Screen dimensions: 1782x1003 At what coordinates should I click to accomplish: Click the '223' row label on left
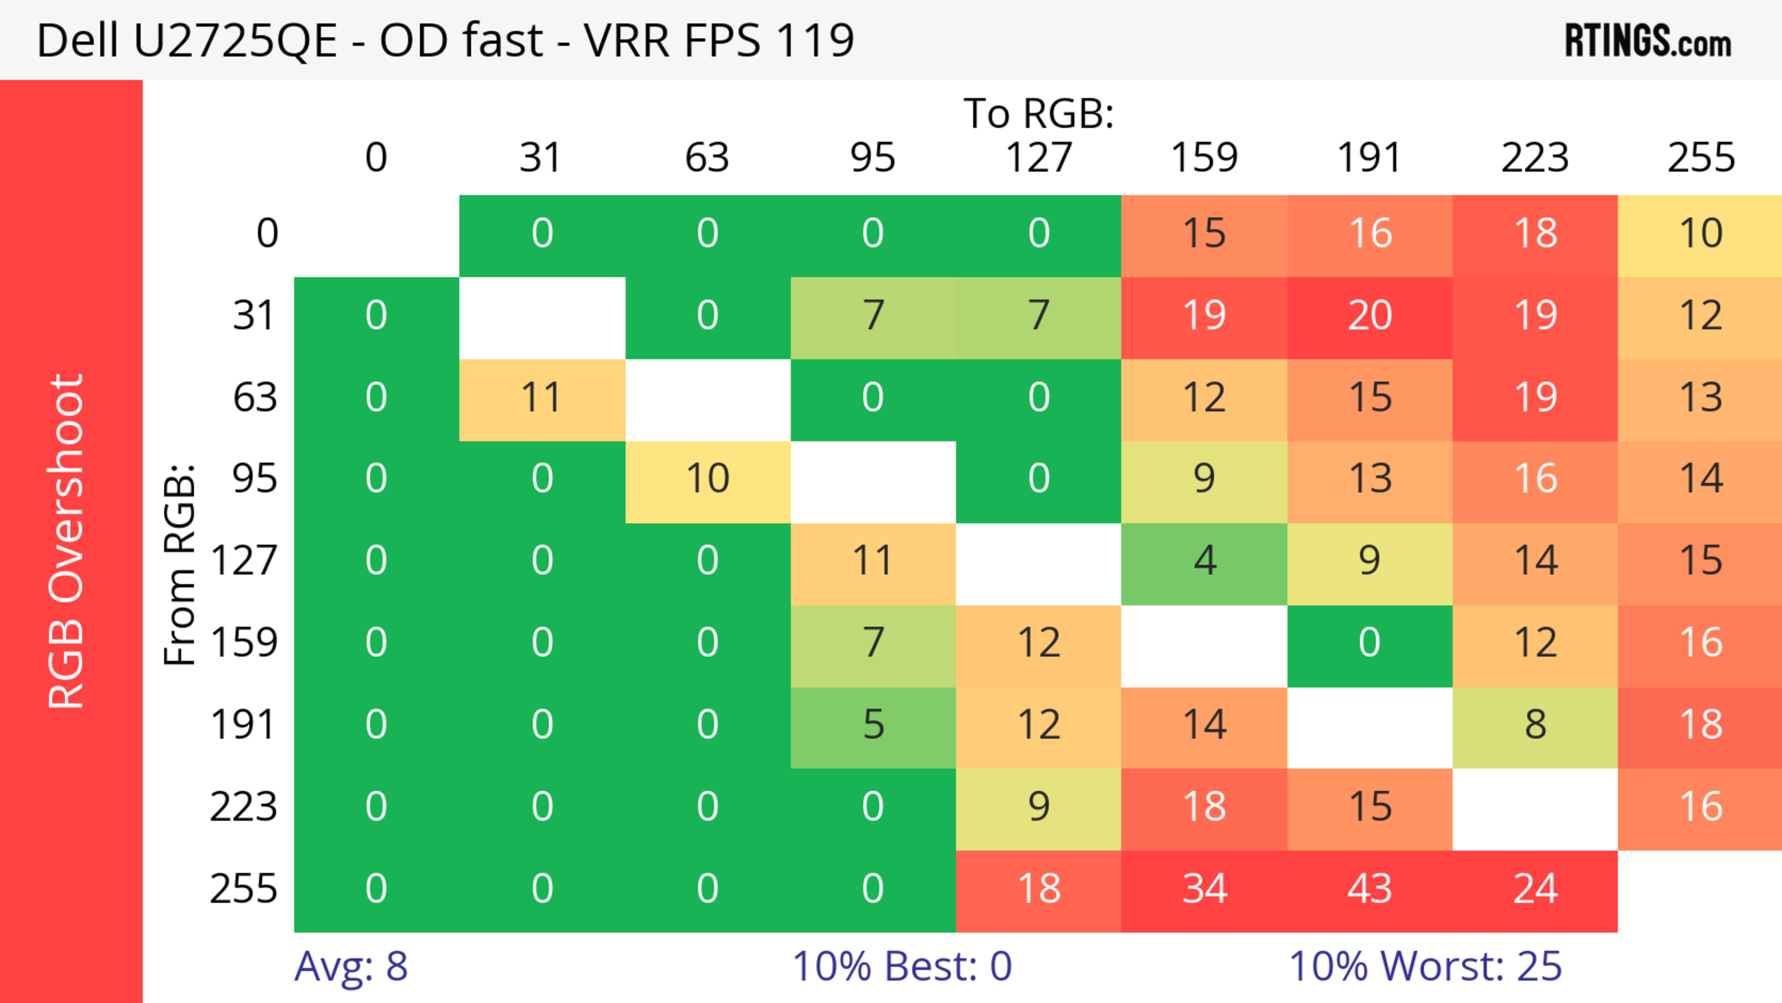point(244,807)
